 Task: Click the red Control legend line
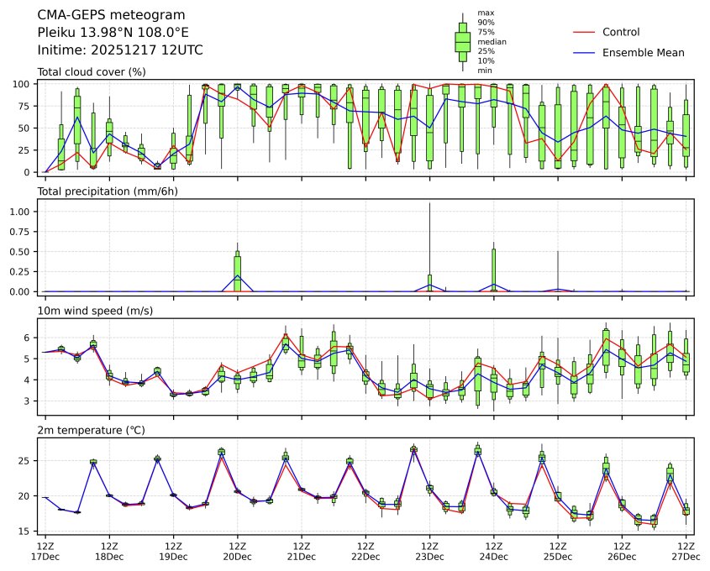click(585, 32)
